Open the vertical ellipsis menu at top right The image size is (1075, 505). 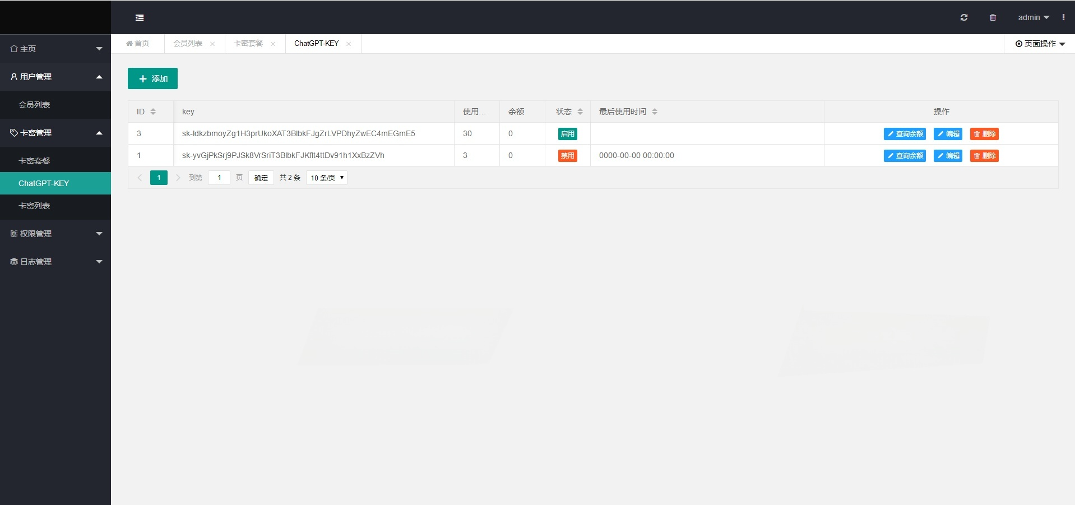(x=1064, y=17)
